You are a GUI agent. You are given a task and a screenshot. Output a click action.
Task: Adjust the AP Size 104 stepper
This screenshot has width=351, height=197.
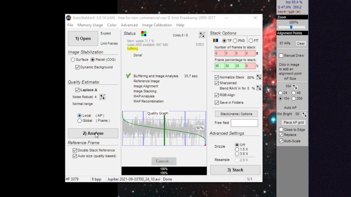[295, 87]
